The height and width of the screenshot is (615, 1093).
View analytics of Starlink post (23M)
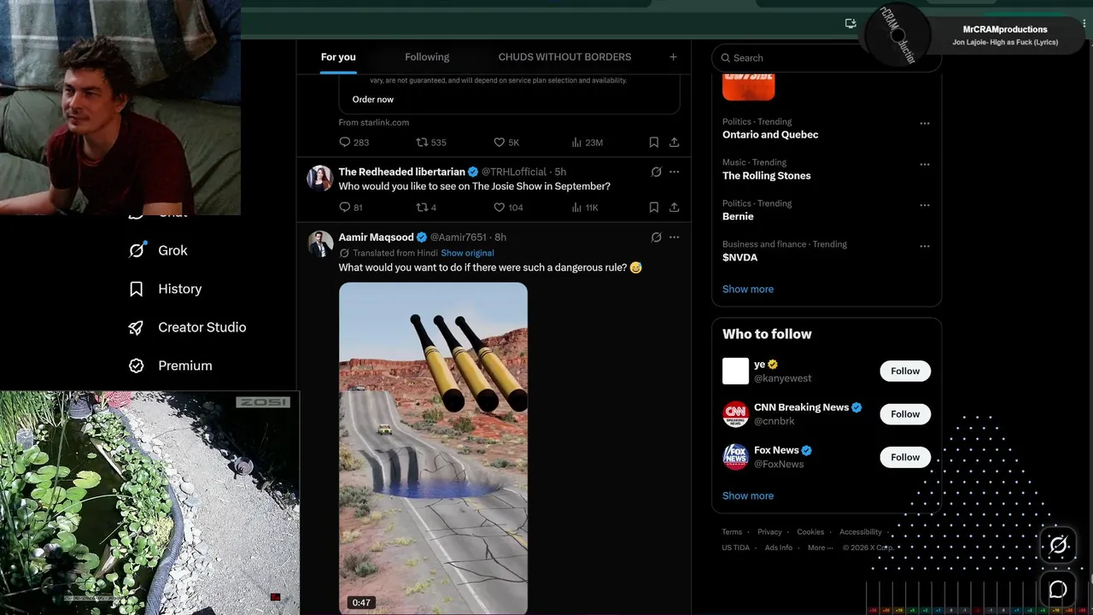[x=587, y=143]
